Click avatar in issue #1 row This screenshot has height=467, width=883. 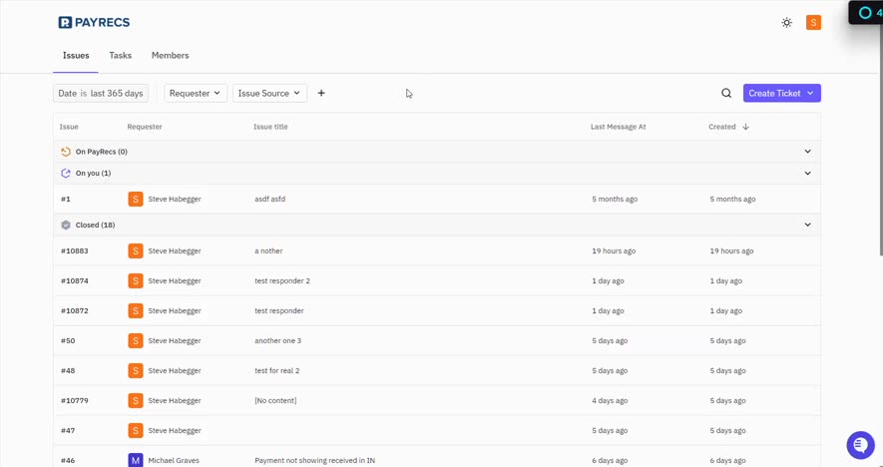tap(135, 199)
